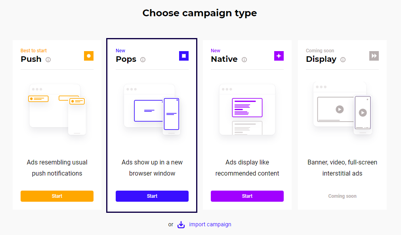Click the orange Push campaign icon
Viewport: 401px width, 235px height.
[x=89, y=56]
